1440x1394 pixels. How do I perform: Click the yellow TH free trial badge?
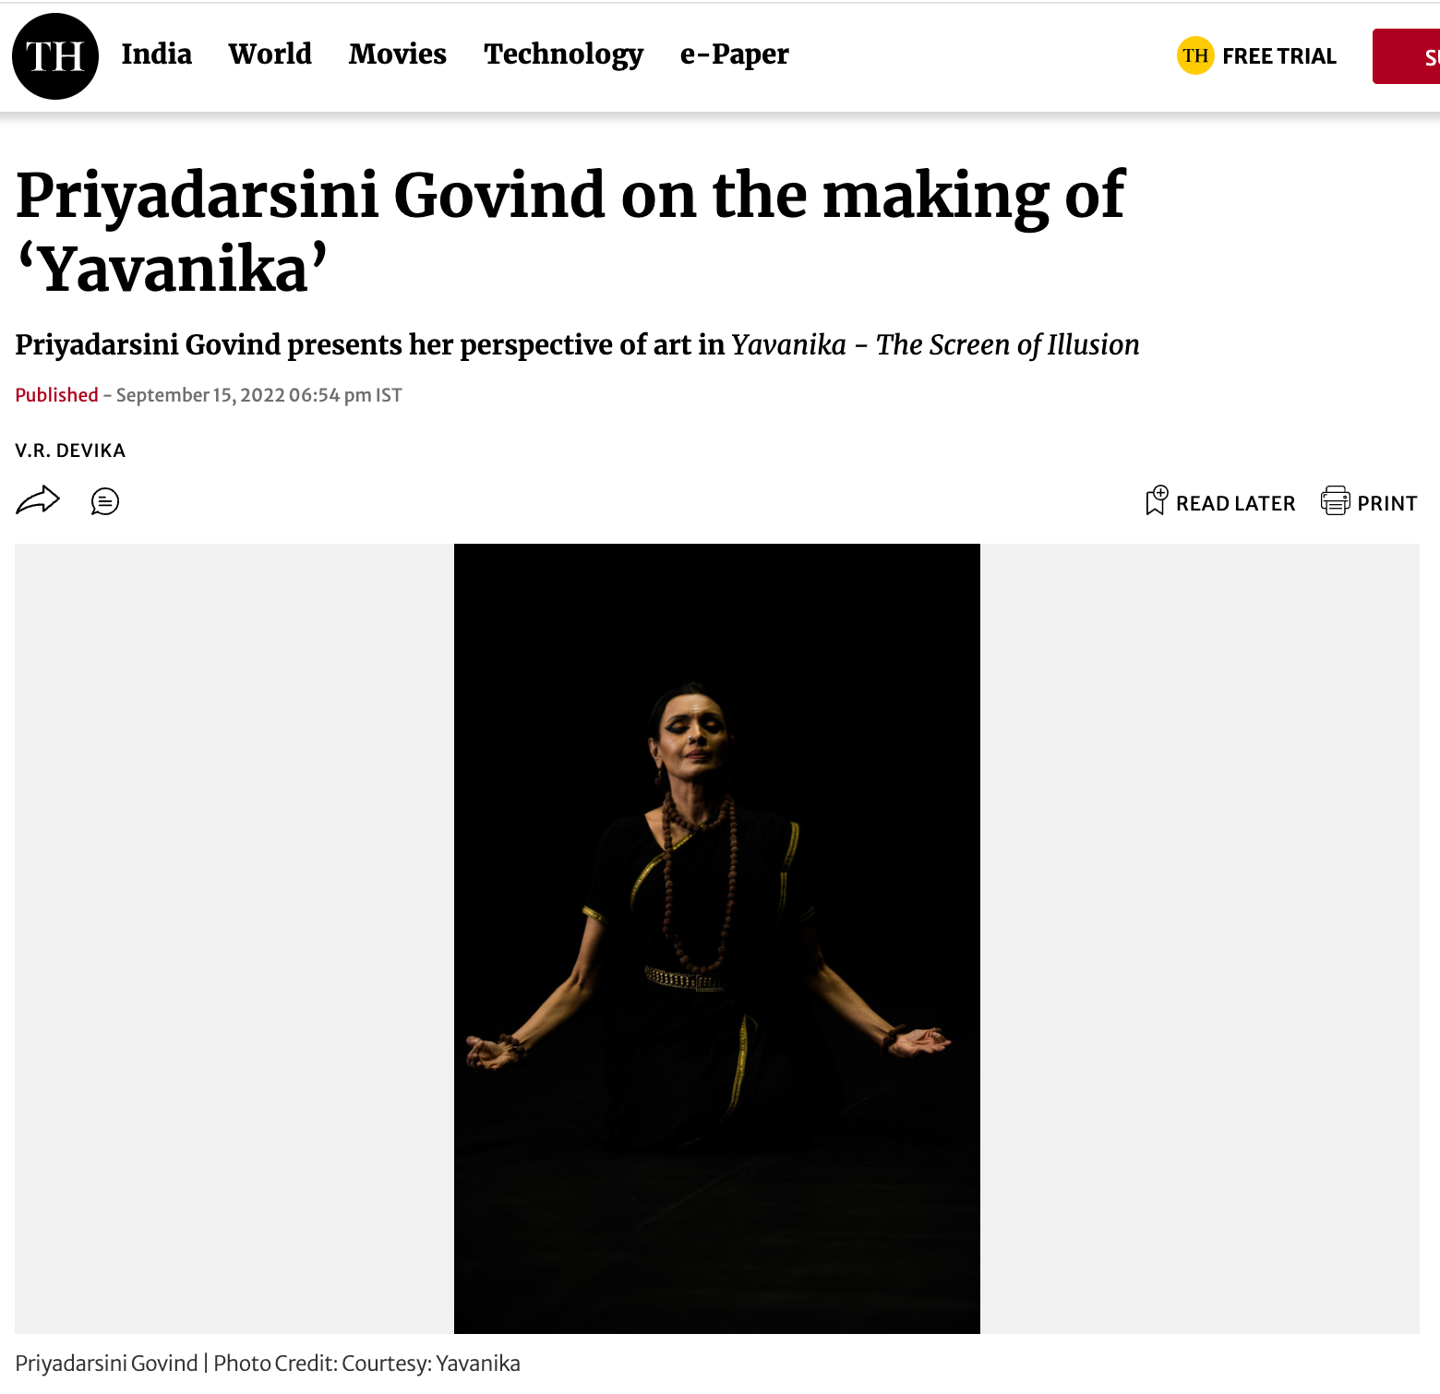tap(1195, 56)
